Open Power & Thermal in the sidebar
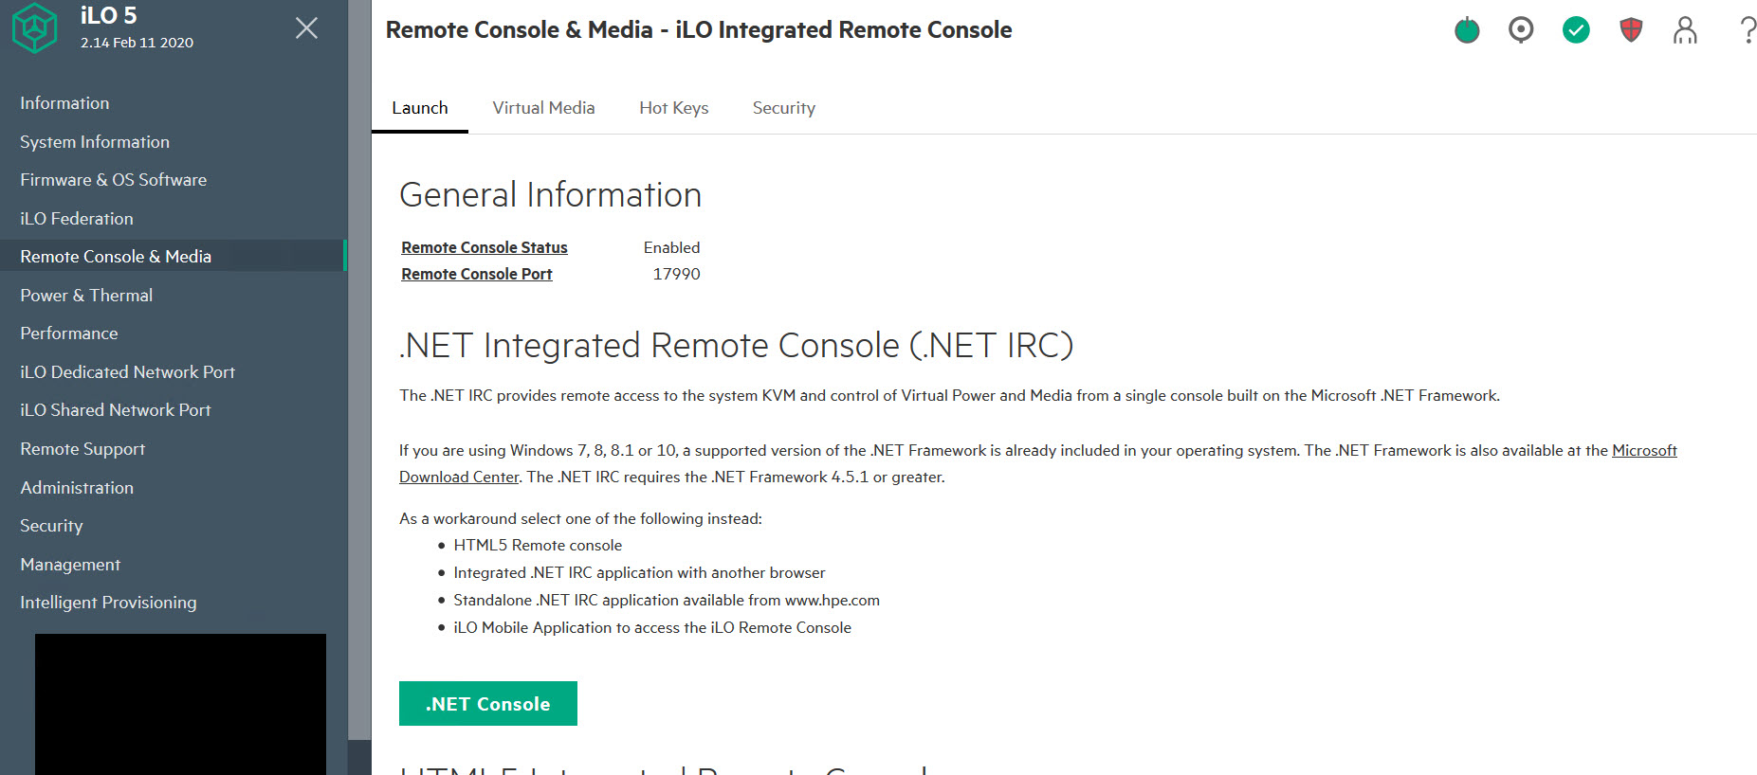Image resolution: width=1757 pixels, height=775 pixels. (86, 296)
